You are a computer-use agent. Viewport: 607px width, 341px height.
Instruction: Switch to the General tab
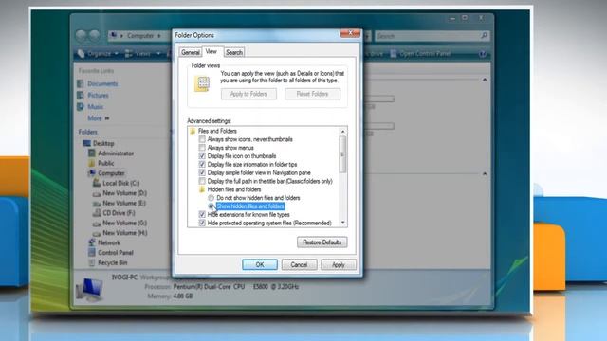pos(190,52)
